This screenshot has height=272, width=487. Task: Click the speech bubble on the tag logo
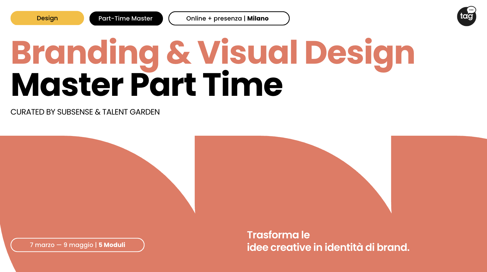471,10
